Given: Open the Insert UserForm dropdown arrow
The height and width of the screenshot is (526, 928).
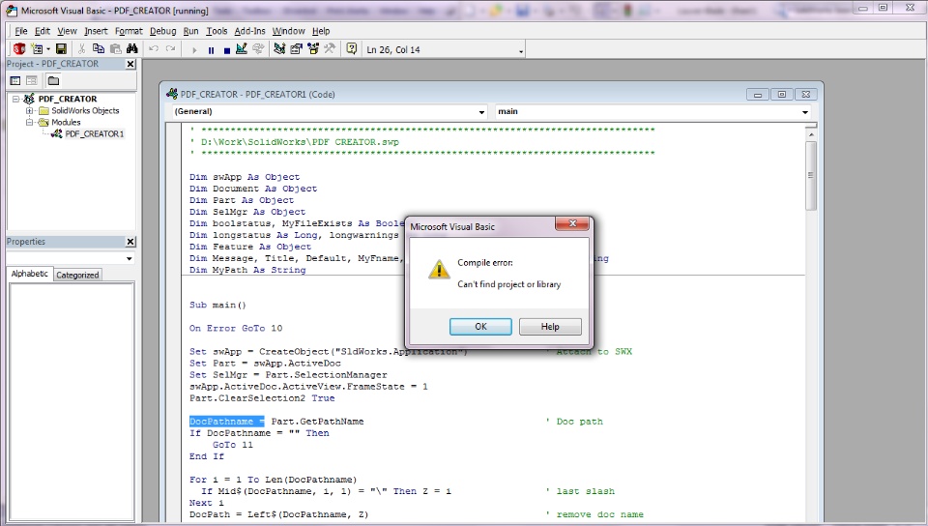Looking at the screenshot, I should click(48, 49).
